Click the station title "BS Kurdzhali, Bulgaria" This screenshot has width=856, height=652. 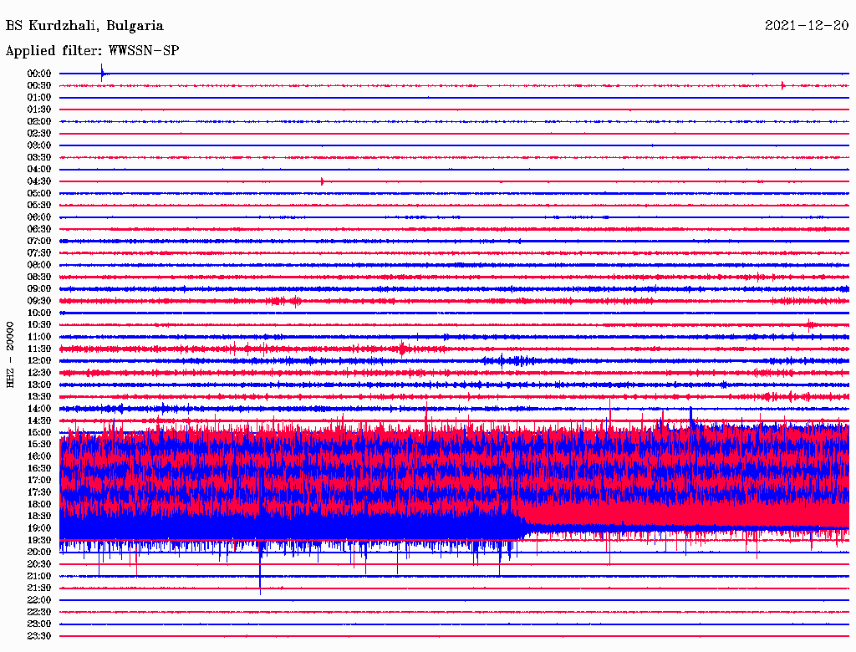tap(84, 26)
